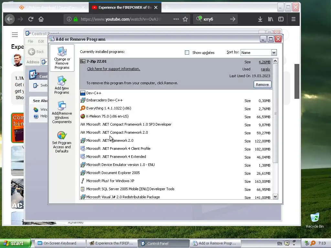Click the Firefox page scrollbar thumb
The image size is (331, 248).
click(297, 81)
